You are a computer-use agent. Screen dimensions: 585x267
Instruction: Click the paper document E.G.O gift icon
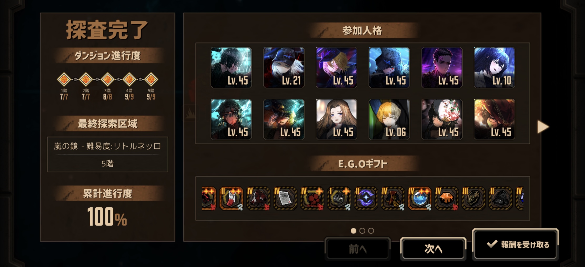[x=285, y=198]
